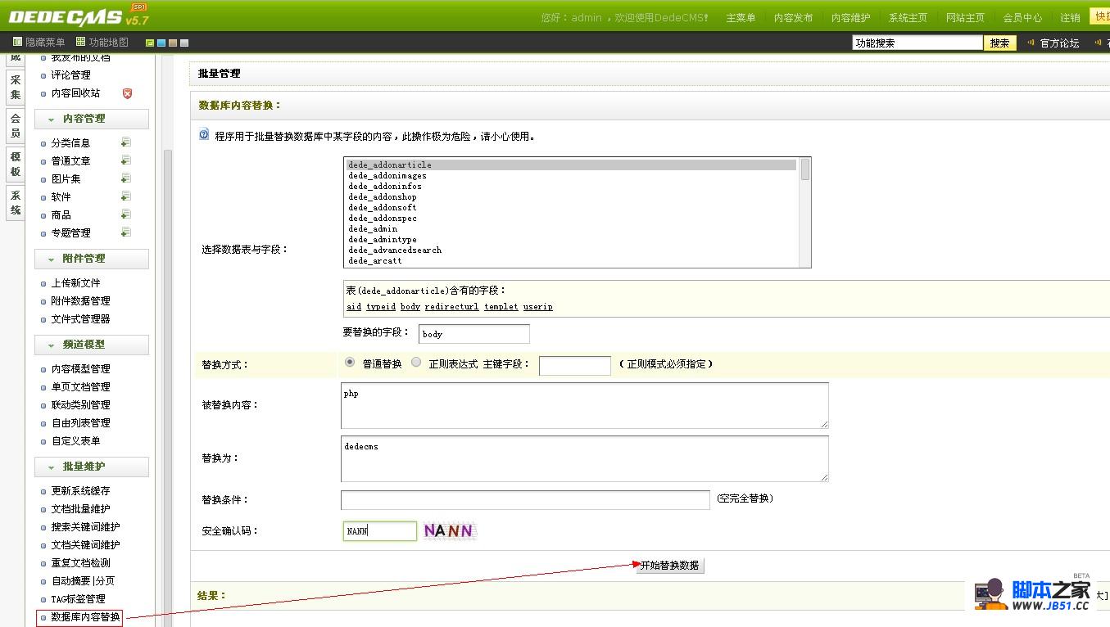Select the blue skin color swatch
The height and width of the screenshot is (627, 1110).
tap(161, 43)
